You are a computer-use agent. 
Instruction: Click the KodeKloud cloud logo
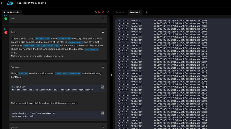click(x=10, y=3)
